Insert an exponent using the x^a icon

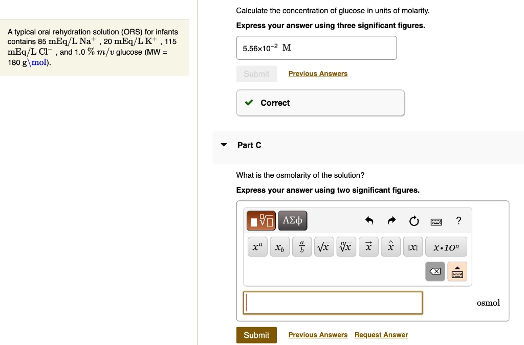pyautogui.click(x=257, y=246)
